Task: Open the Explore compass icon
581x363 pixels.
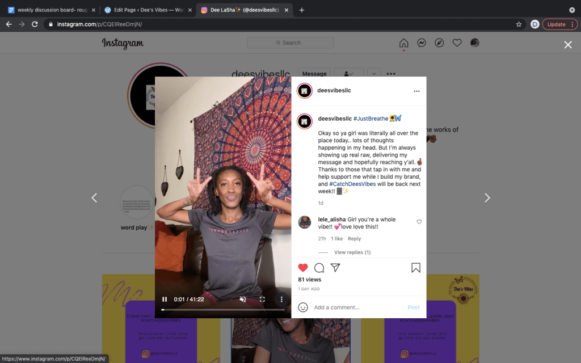Action: (439, 43)
